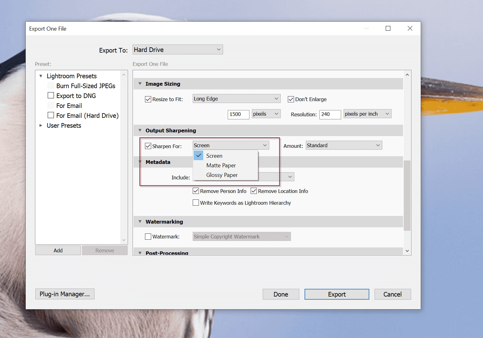The image size is (483, 338).
Task: Enable the Watermark option
Action: pos(148,236)
